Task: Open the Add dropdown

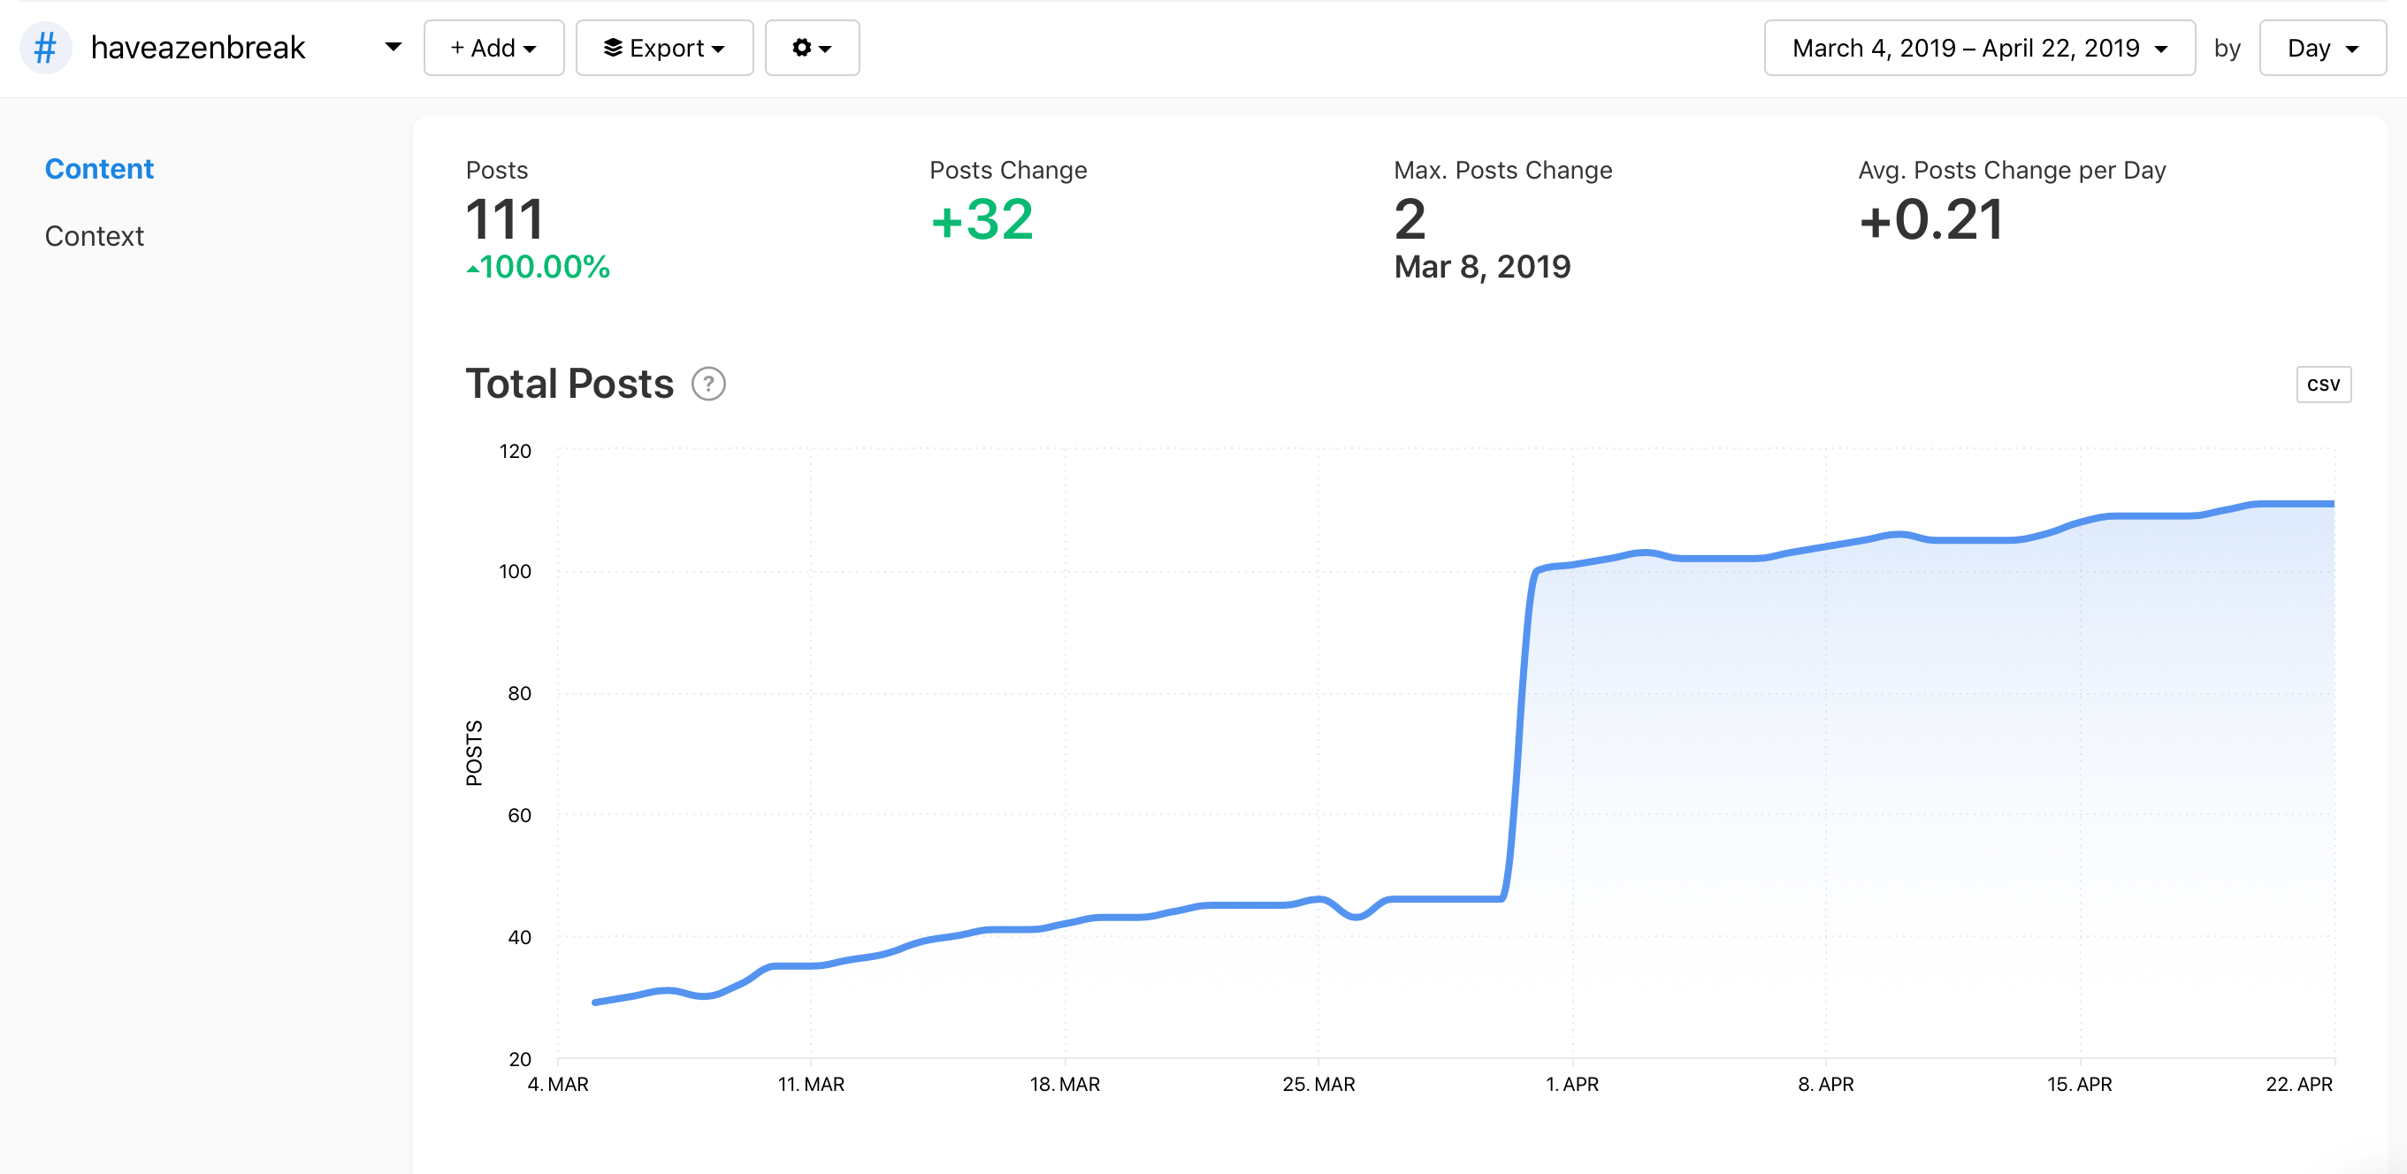Action: coord(493,48)
